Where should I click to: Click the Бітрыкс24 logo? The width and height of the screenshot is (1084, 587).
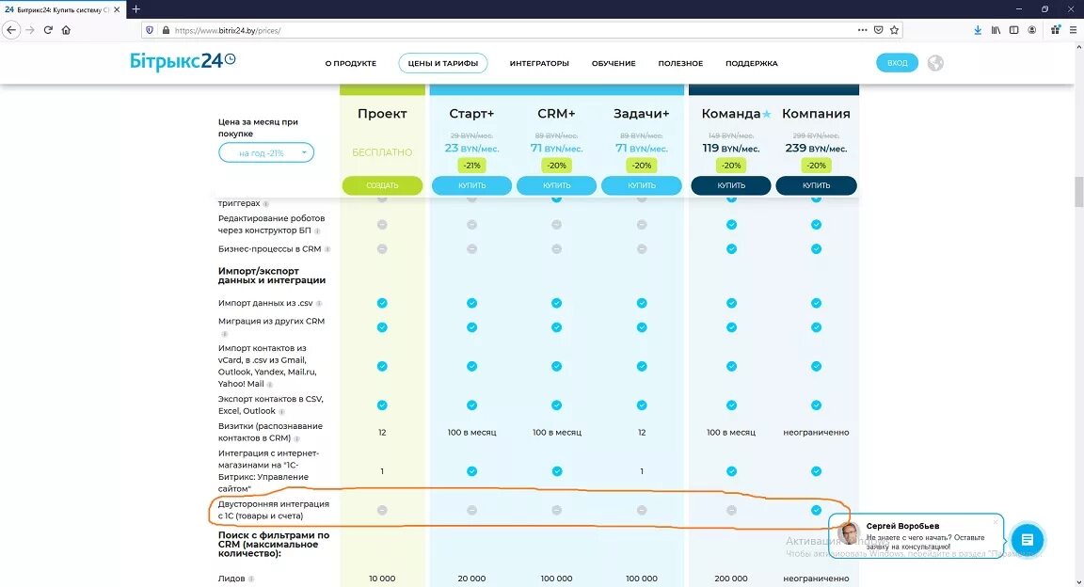pyautogui.click(x=183, y=61)
